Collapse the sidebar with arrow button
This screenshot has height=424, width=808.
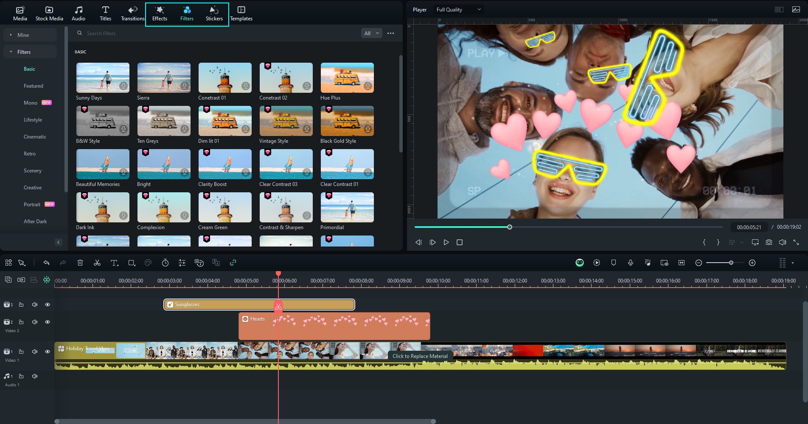[x=59, y=242]
